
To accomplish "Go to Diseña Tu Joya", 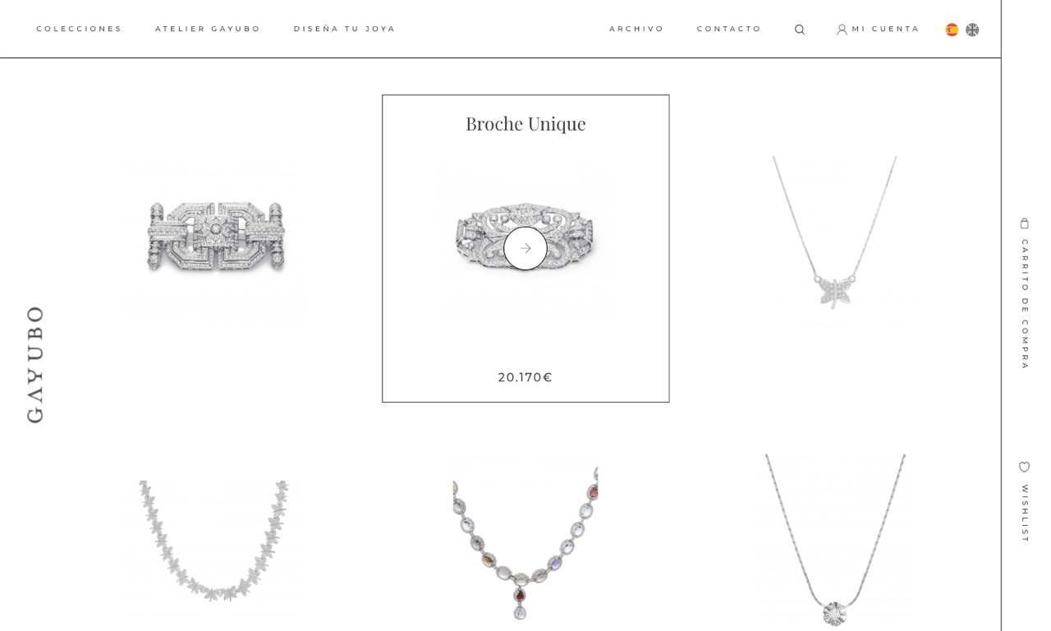I will point(345,29).
